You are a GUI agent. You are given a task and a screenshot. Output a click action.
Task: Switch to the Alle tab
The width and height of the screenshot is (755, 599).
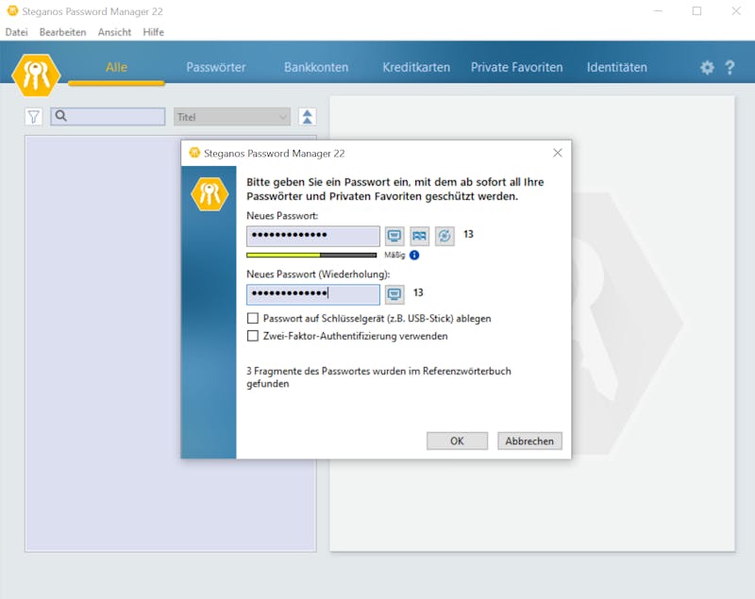[x=116, y=67]
